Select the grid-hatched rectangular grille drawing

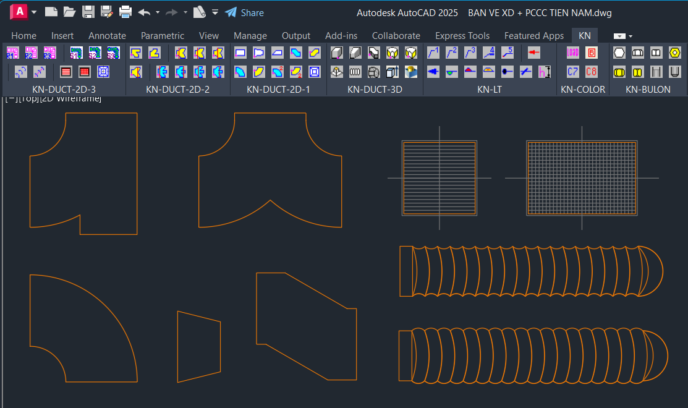point(582,178)
